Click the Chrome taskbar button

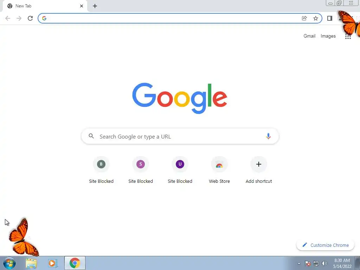(75, 263)
